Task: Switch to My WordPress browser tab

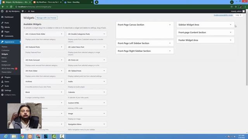Action: pos(47,2)
